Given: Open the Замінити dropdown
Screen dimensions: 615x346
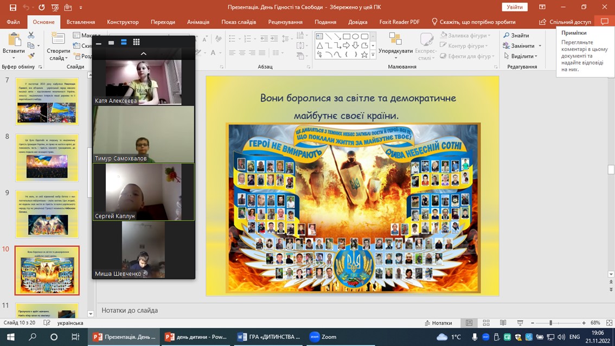Looking at the screenshot, I should (x=540, y=46).
